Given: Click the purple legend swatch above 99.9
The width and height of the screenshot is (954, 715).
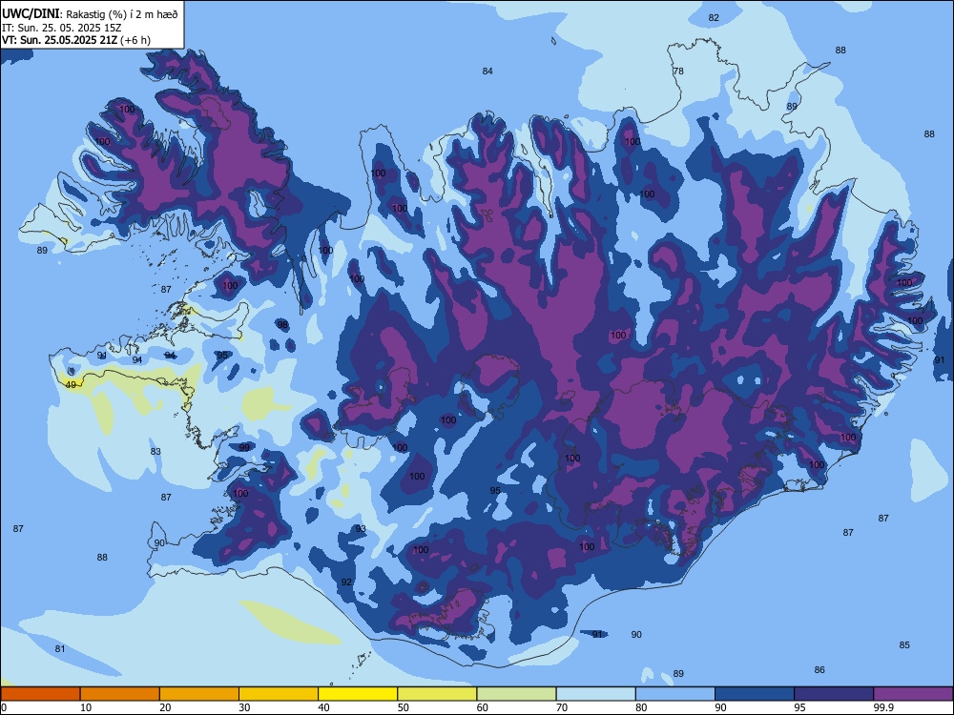Looking at the screenshot, I should coord(913,694).
